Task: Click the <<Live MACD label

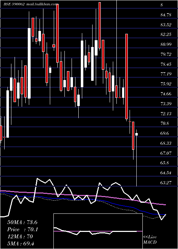Action: coord(150,240)
